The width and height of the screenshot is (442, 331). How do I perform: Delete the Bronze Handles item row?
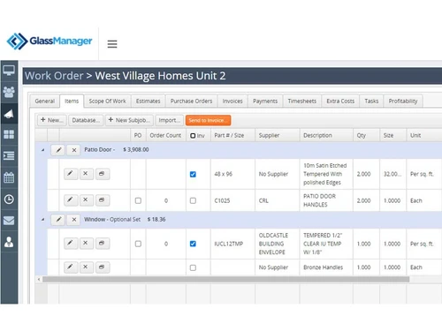[86, 267]
